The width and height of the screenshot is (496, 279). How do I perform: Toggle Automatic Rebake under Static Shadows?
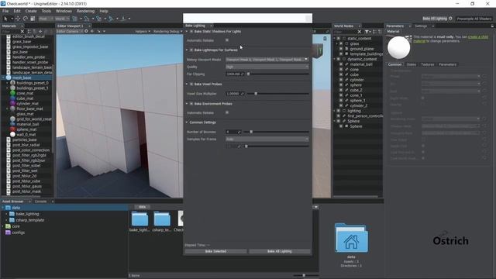coord(227,40)
